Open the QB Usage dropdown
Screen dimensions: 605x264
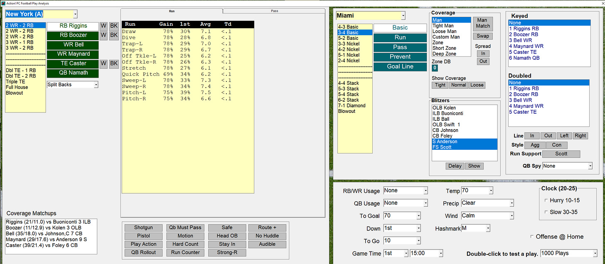pyautogui.click(x=425, y=203)
